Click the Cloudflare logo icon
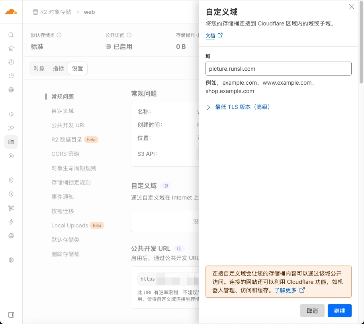Screen dimensions: 364x324 [x=11, y=12]
